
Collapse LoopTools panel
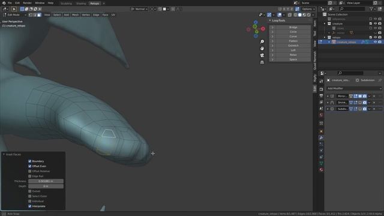click(x=270, y=20)
